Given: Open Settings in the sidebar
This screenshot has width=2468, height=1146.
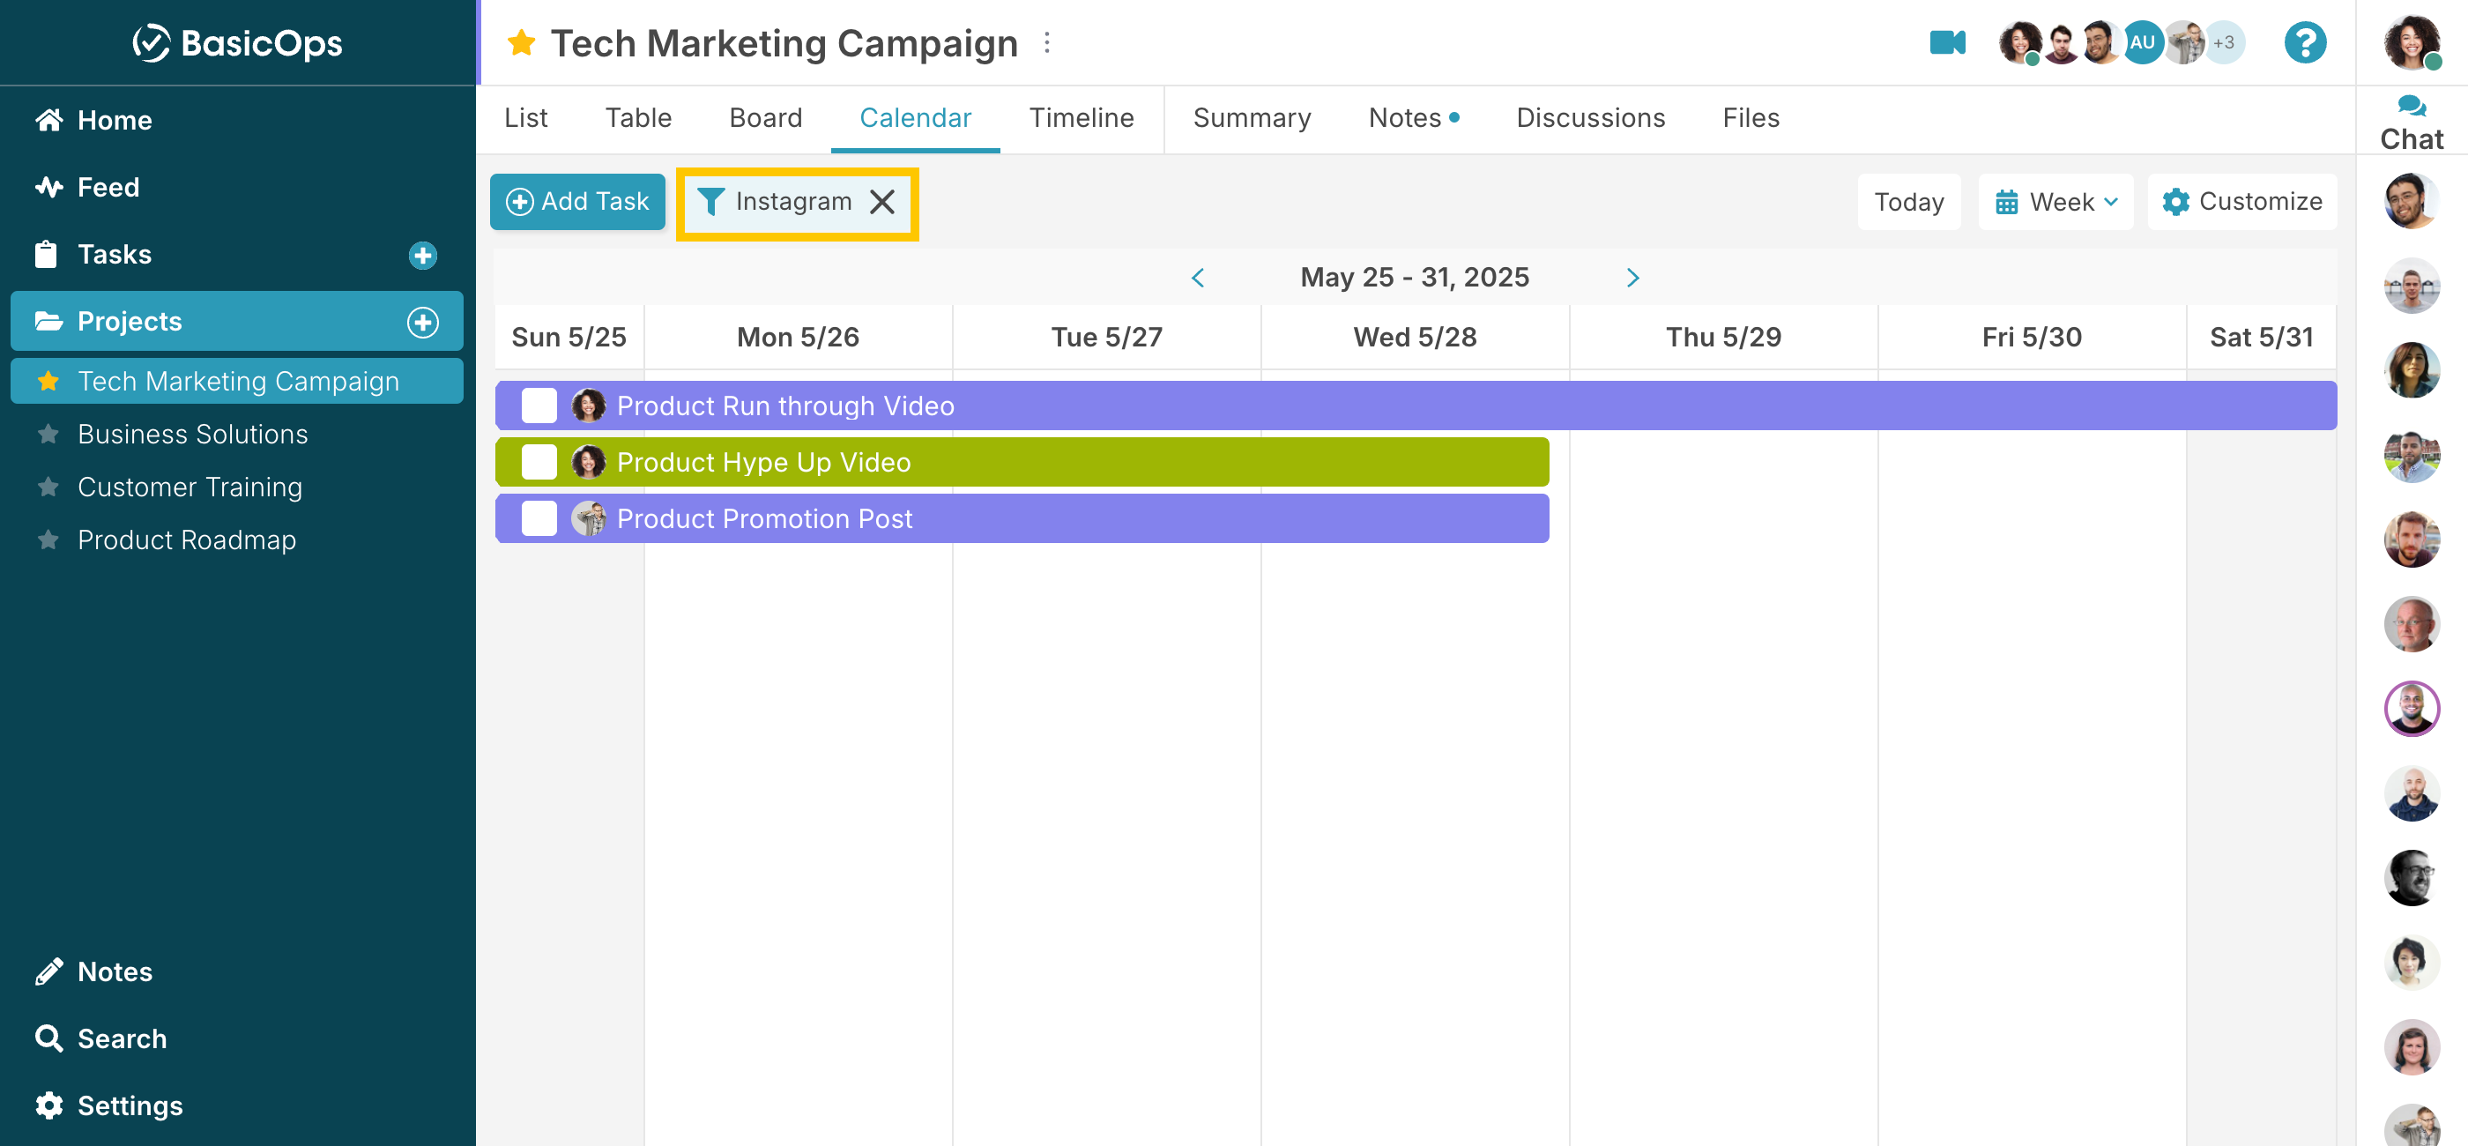Looking at the screenshot, I should tap(108, 1105).
